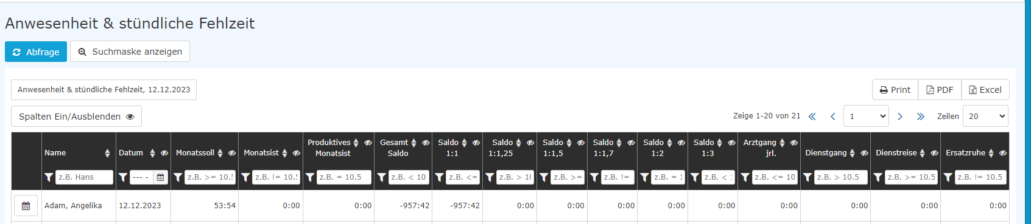Hide the Monatsist column via eye icon

point(297,153)
